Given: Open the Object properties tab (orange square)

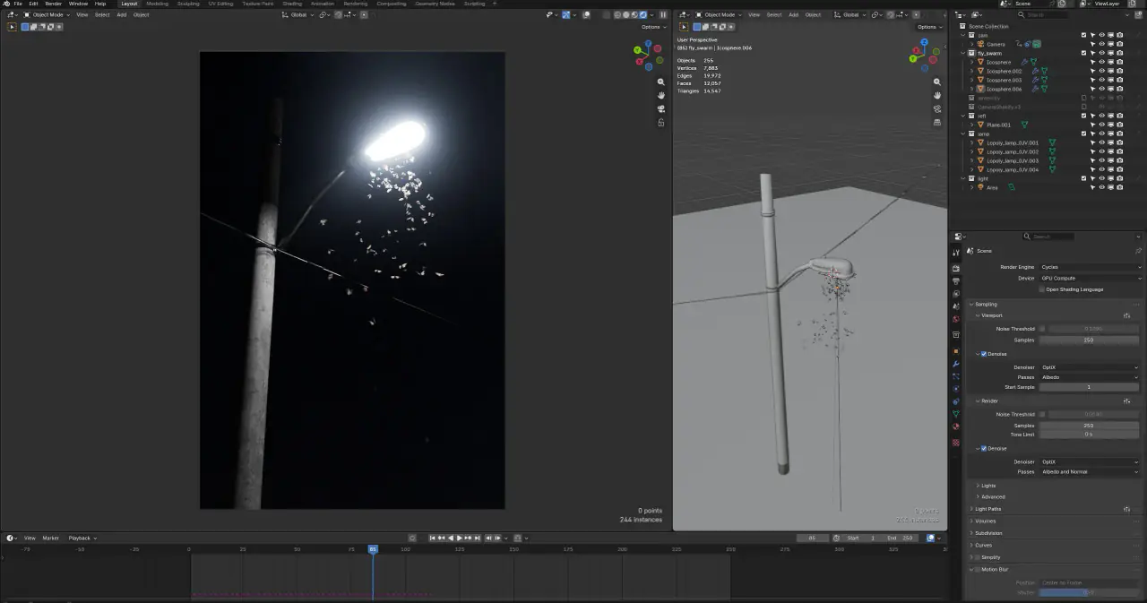Looking at the screenshot, I should pyautogui.click(x=956, y=349).
